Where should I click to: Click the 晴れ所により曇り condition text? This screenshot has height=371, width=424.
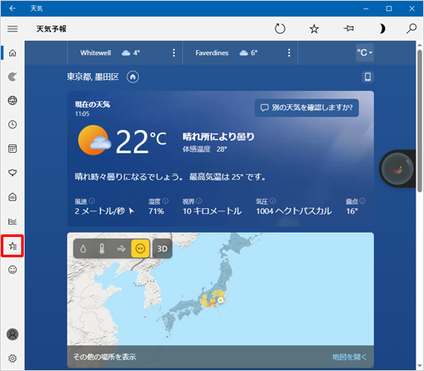tap(218, 137)
